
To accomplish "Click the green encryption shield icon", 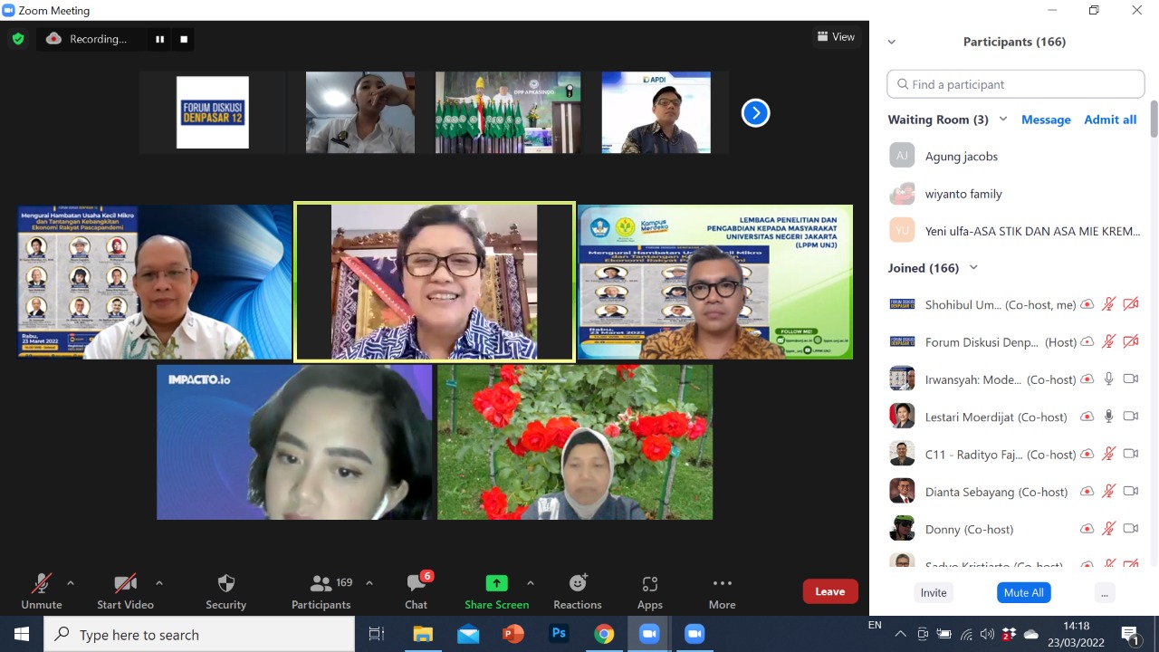I will pos(17,39).
